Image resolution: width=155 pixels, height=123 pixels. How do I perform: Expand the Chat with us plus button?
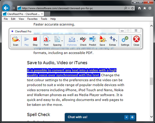click(x=132, y=117)
